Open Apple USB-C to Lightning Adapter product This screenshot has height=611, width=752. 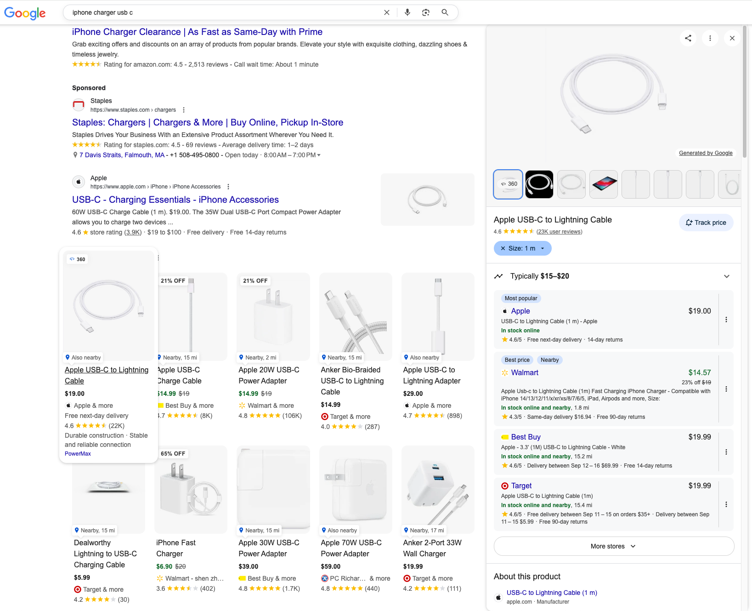(432, 375)
